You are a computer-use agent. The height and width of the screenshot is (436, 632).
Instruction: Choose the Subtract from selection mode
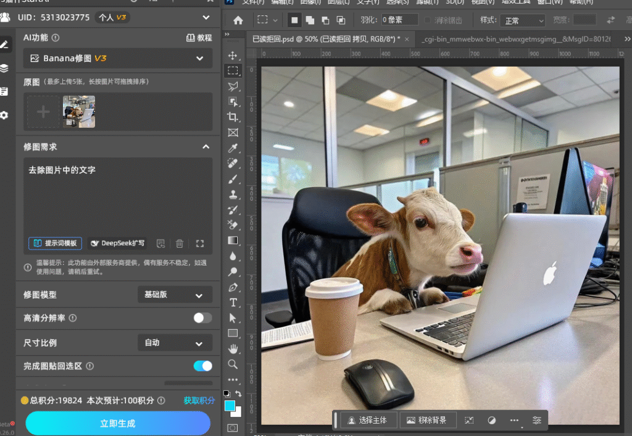point(325,20)
